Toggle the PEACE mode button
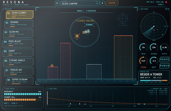The width and height of the screenshot is (171, 111). pyautogui.click(x=164, y=59)
